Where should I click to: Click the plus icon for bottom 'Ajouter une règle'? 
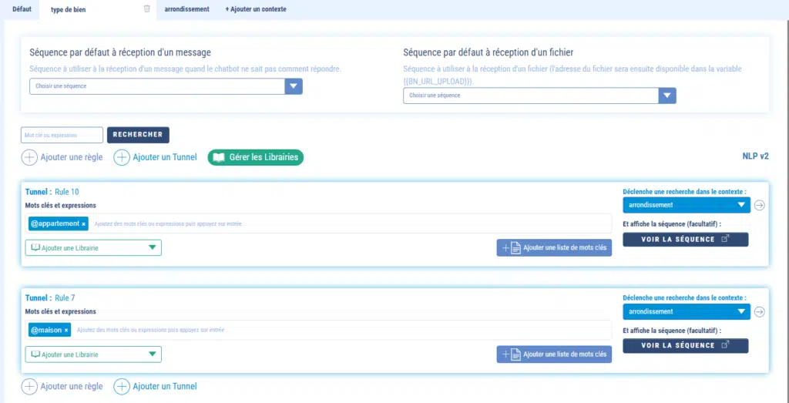tap(29, 386)
